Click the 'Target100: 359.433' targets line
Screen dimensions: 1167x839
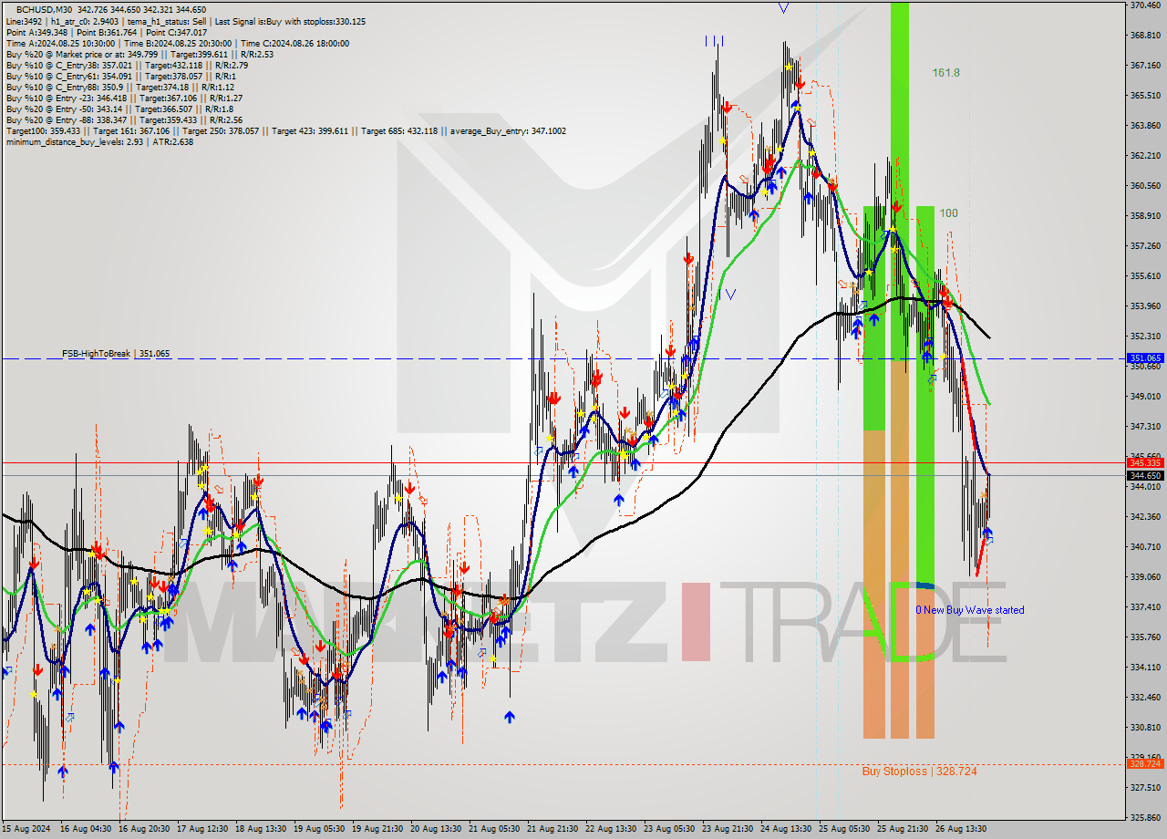pyautogui.click(x=285, y=130)
